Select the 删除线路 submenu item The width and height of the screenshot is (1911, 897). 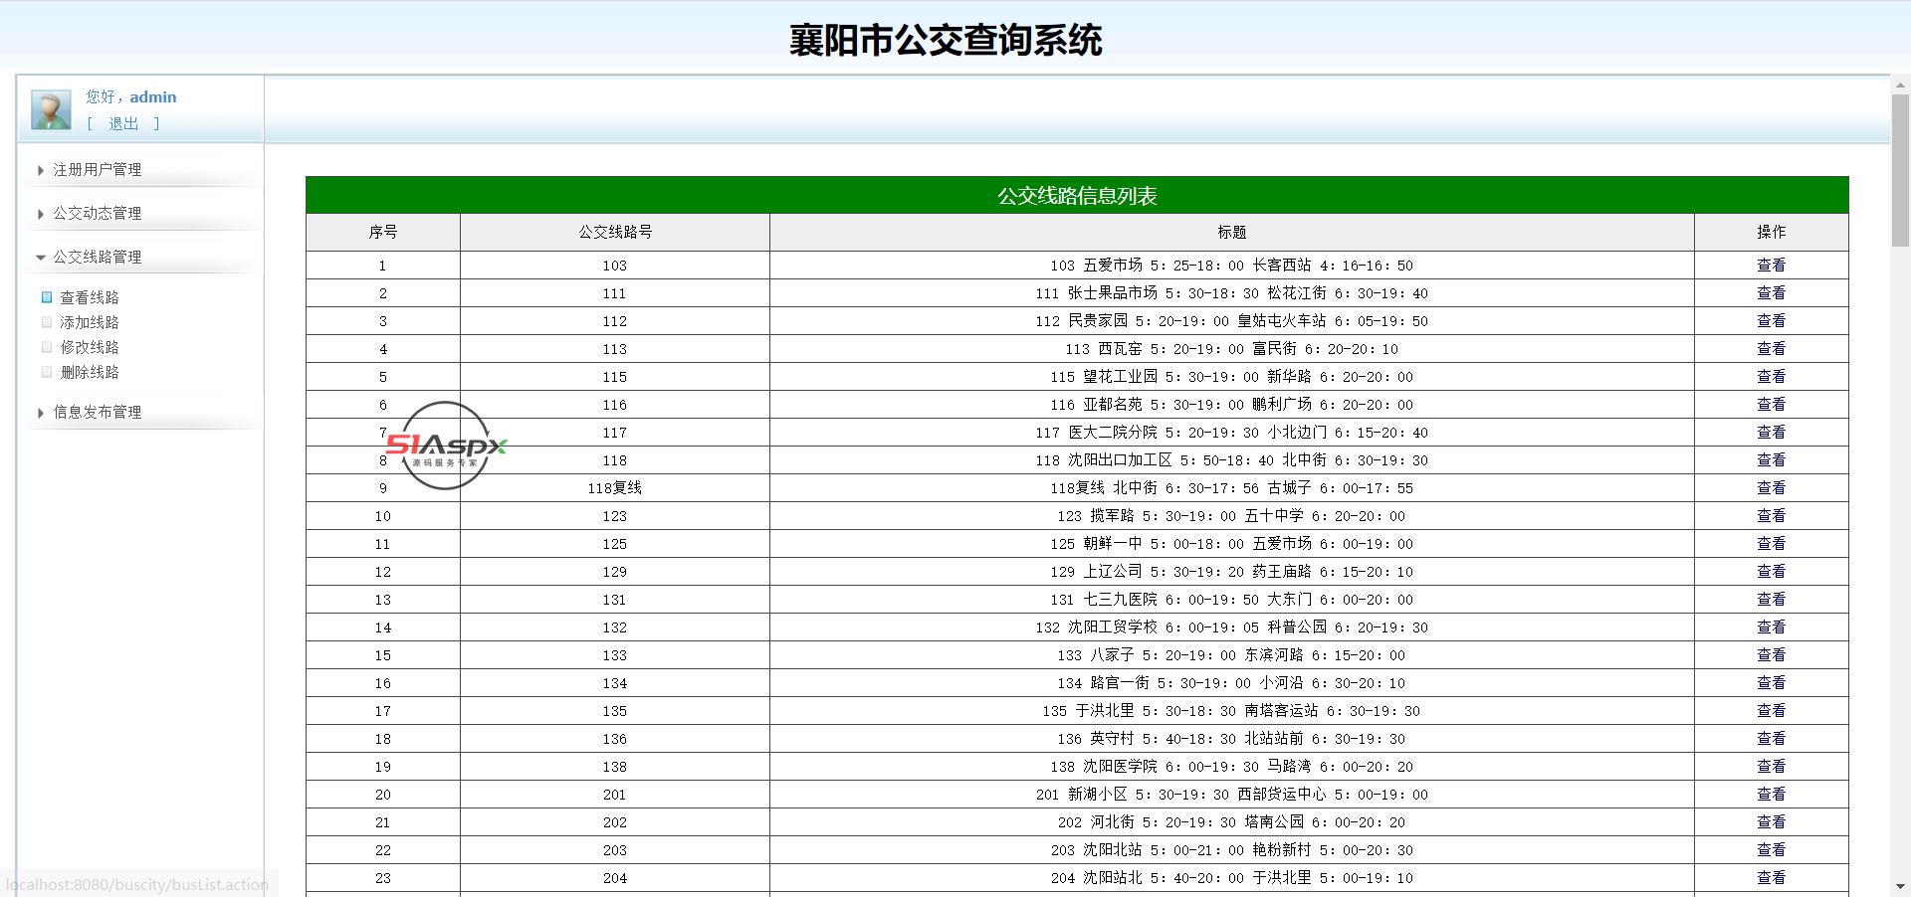click(x=90, y=372)
